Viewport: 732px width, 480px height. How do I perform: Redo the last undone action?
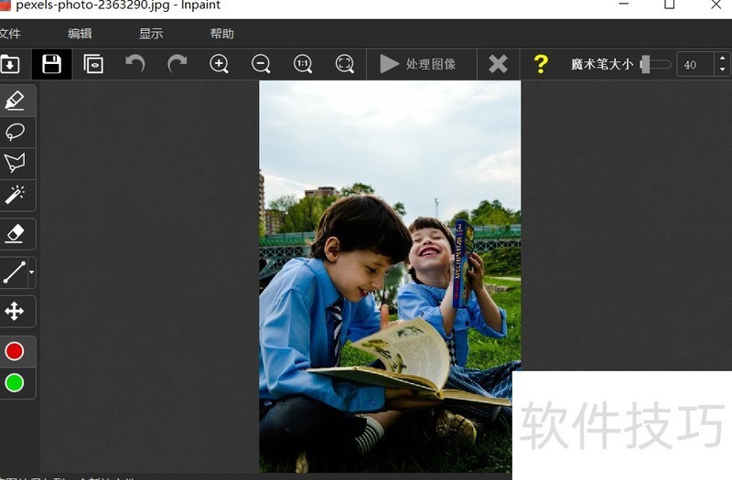point(177,64)
